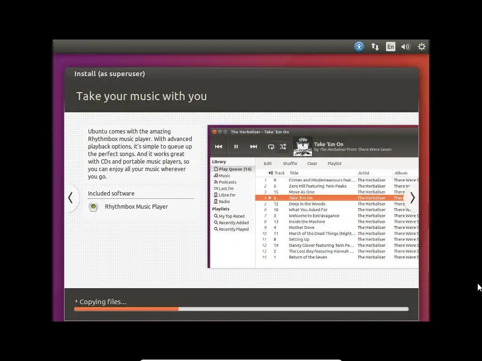
Task: Open the En keyboard layout indicator
Action: pos(390,47)
